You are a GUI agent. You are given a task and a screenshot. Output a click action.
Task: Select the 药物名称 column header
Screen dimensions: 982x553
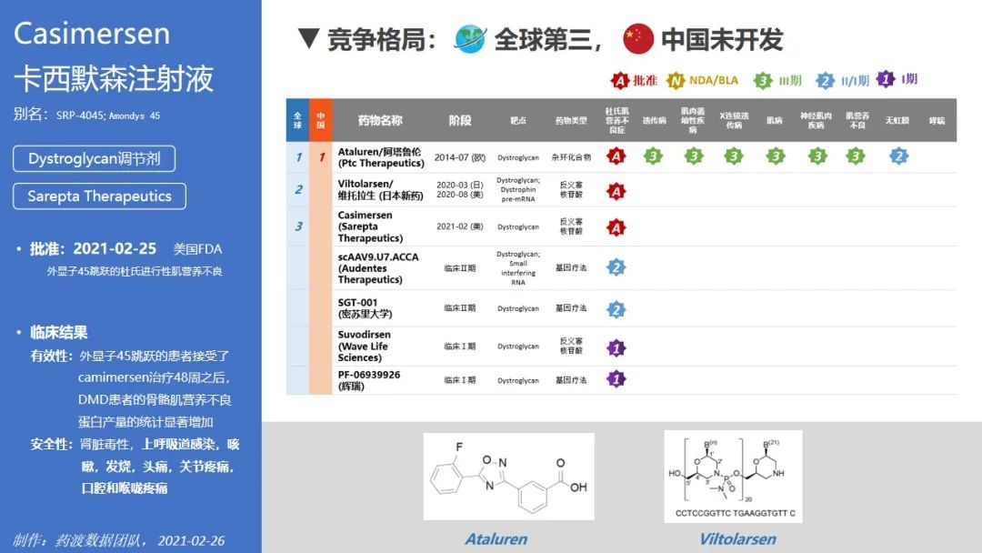pos(380,120)
